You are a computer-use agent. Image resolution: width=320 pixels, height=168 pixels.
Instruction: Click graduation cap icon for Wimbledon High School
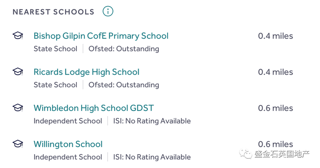pyautogui.click(x=18, y=108)
